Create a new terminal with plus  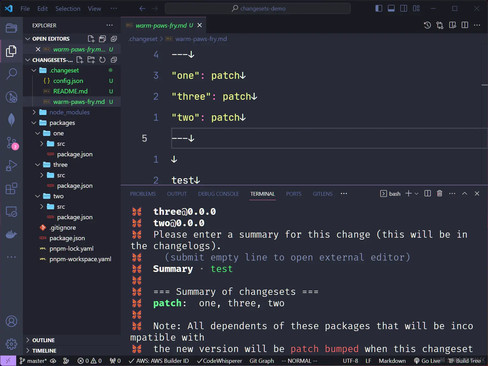click(x=409, y=193)
